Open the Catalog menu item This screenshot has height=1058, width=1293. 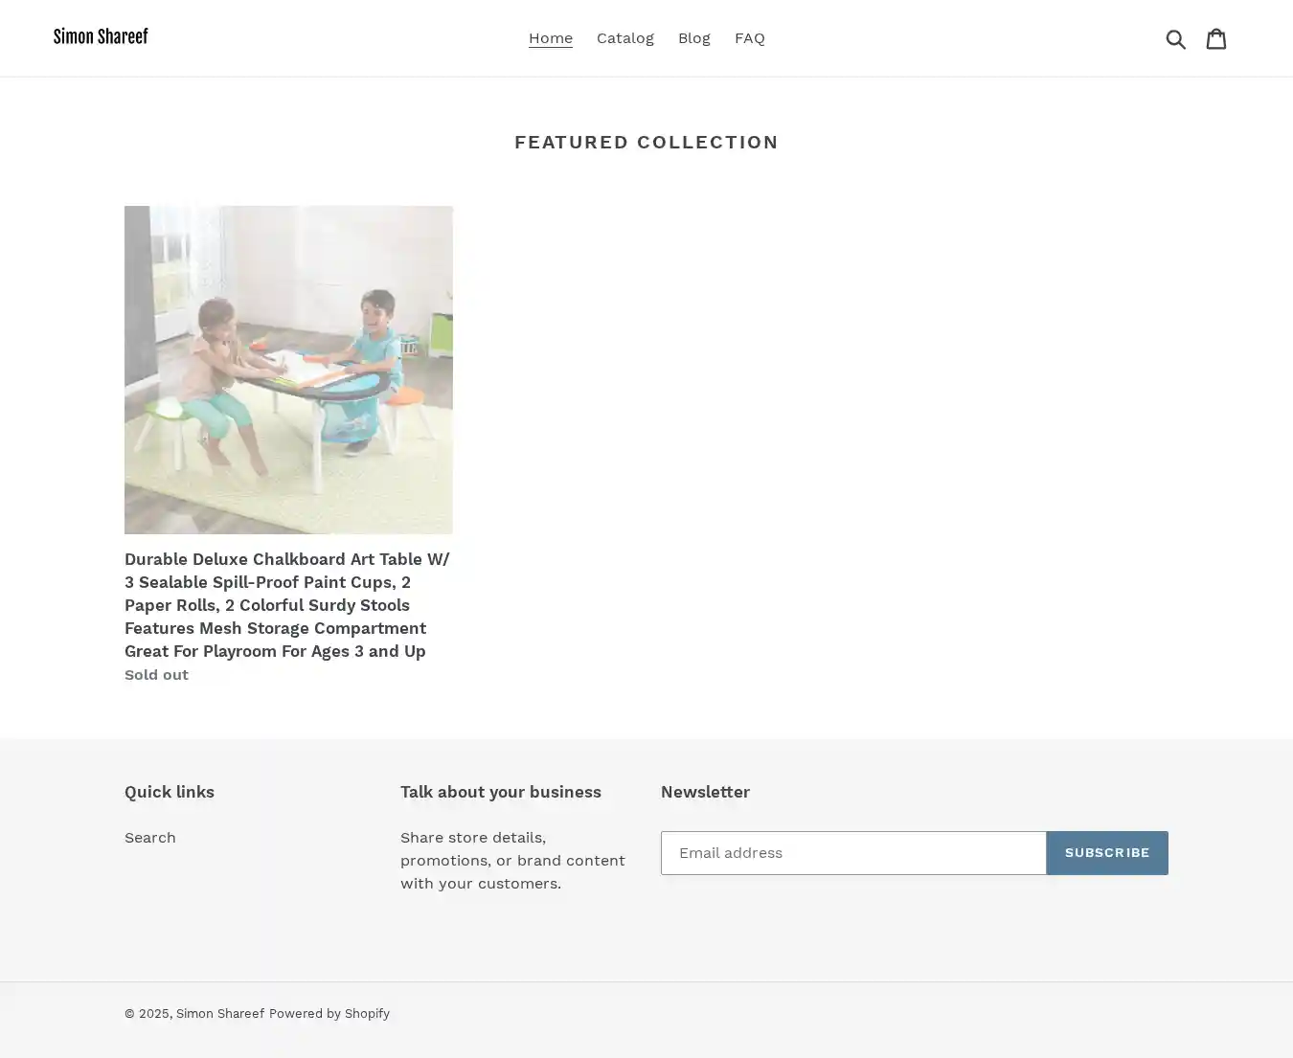click(x=625, y=38)
